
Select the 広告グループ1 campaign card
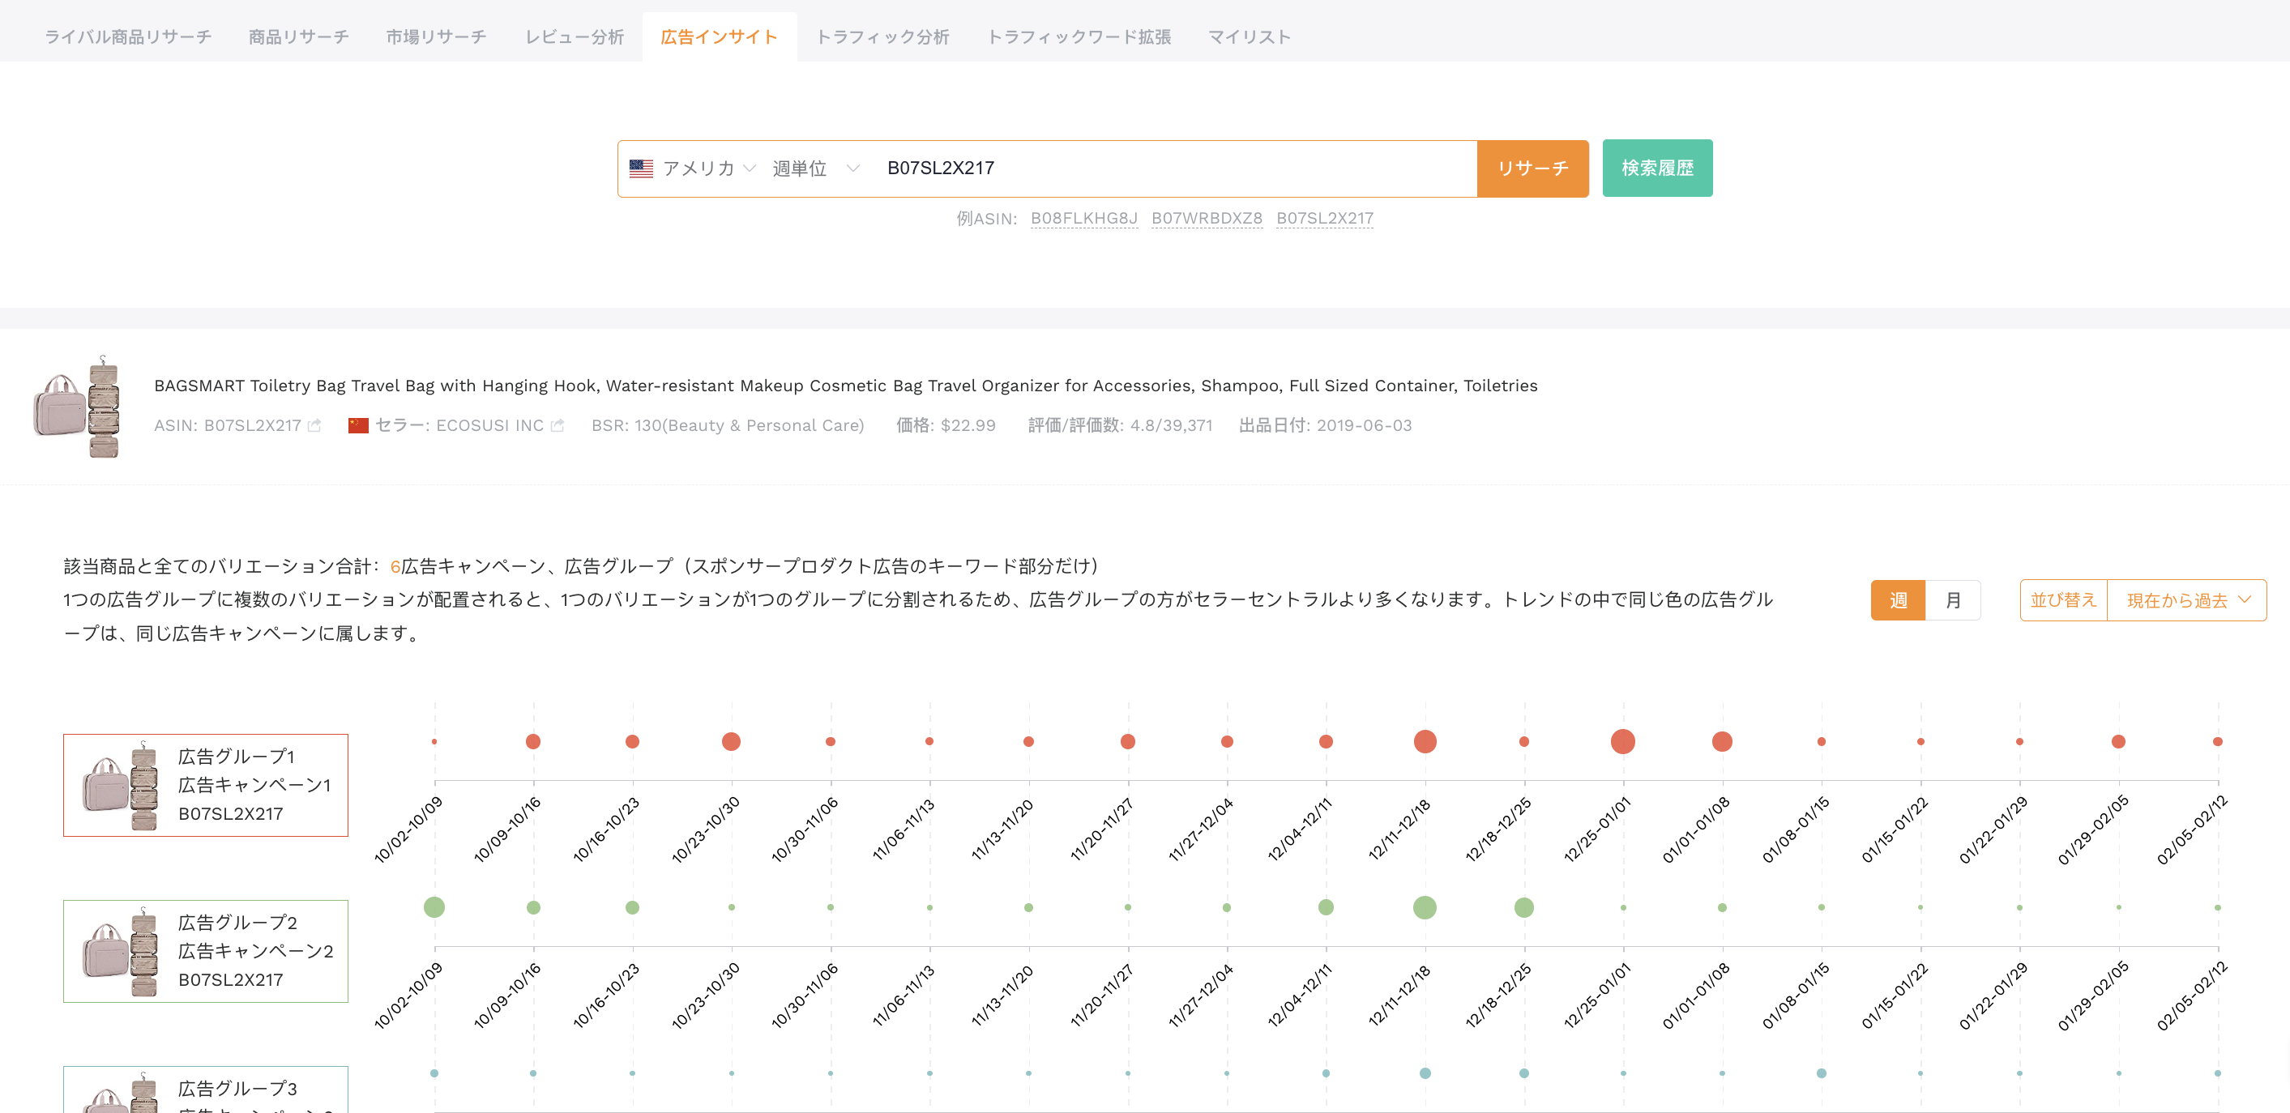coord(205,785)
